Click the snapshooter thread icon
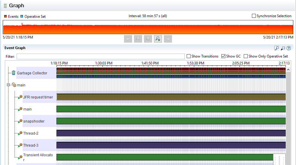 pyautogui.click(x=20, y=121)
